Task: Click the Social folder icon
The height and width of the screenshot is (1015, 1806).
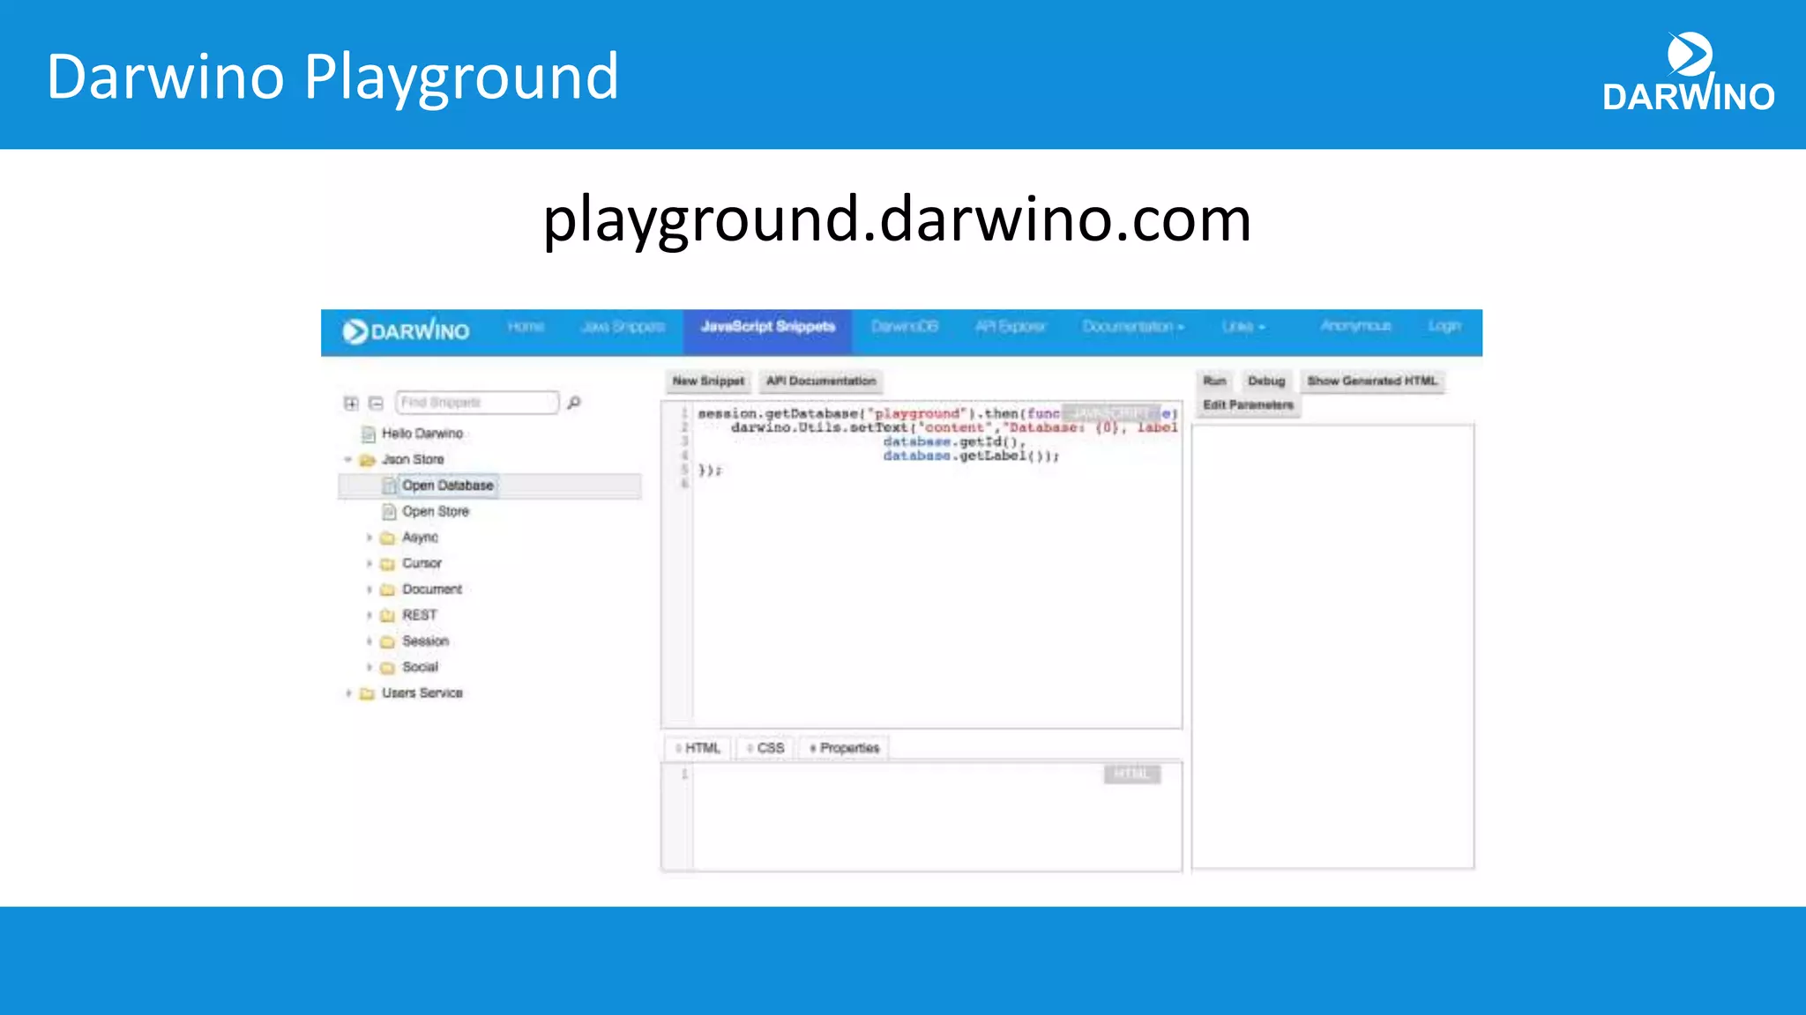Action: [387, 668]
